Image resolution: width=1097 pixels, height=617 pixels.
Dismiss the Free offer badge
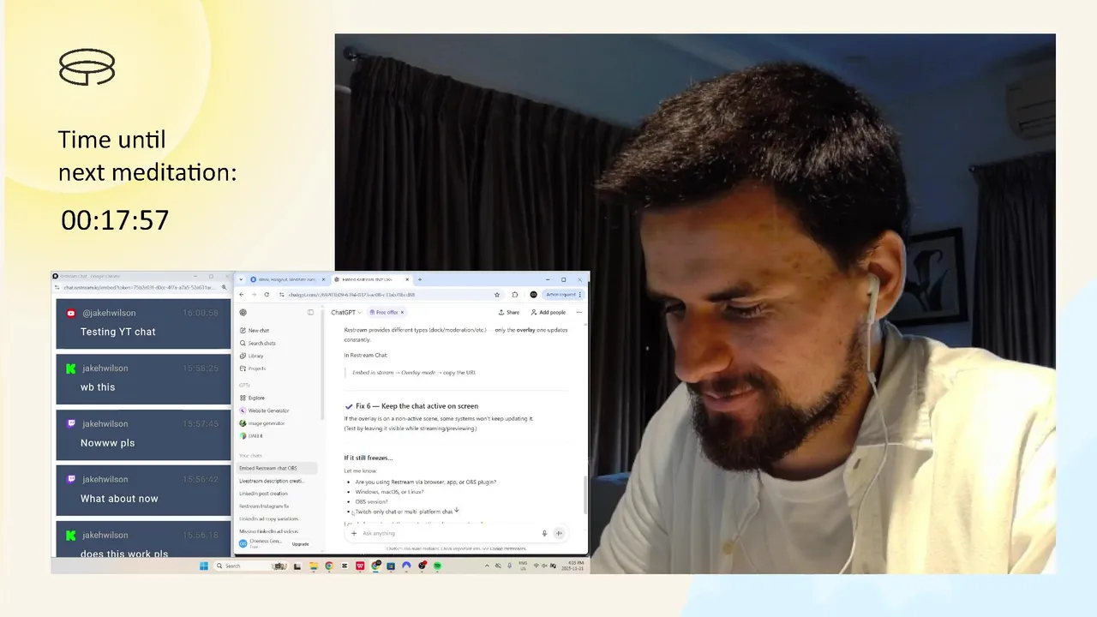point(402,313)
